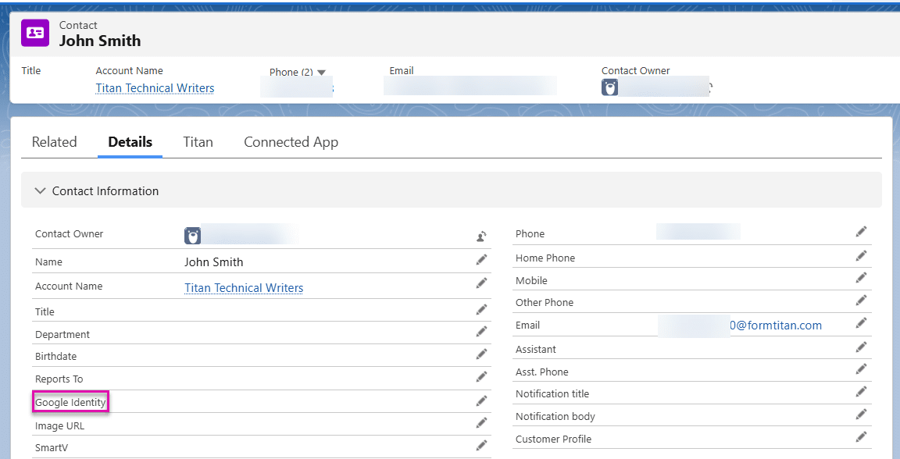This screenshot has width=900, height=459.
Task: Click the formtitan.com email address link
Action: point(775,326)
